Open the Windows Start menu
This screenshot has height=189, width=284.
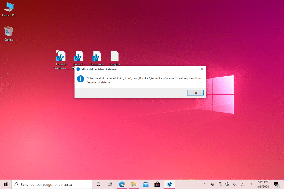6,184
